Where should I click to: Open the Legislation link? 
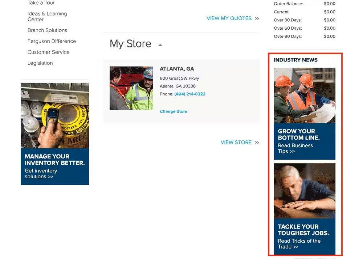[40, 63]
